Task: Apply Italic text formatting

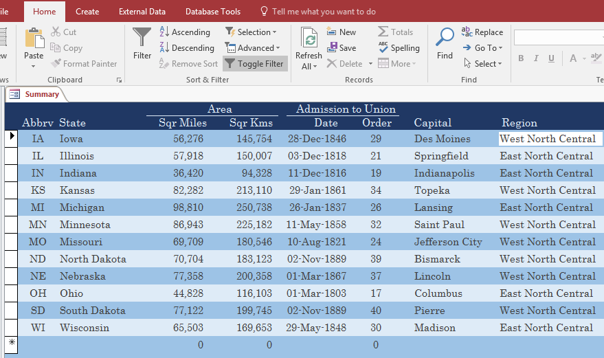Action: [536, 58]
